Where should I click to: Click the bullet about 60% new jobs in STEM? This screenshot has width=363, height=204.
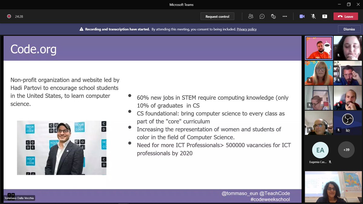click(x=213, y=101)
